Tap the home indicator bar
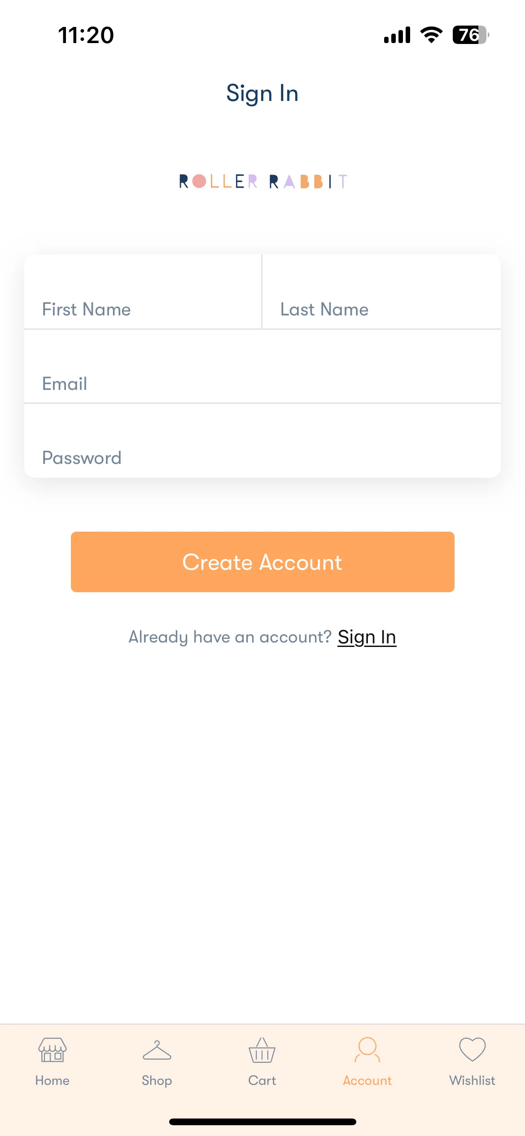 click(262, 1122)
